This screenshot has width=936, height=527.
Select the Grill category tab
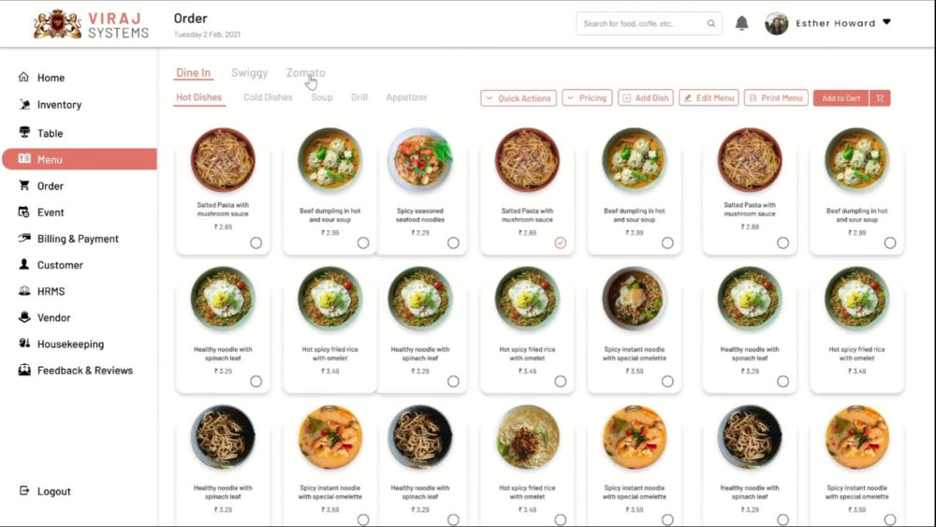tap(359, 97)
